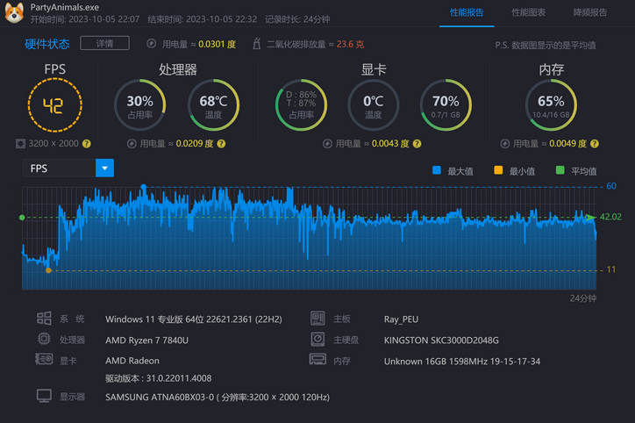Click the power icon beside GPU 0.0043 度
This screenshot has height=423, width=635.
coord(327,143)
